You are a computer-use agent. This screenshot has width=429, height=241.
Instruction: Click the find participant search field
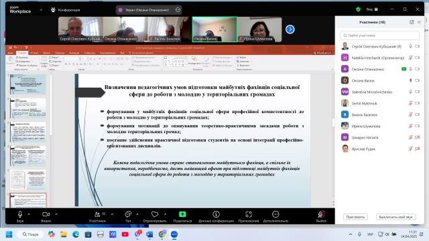pos(380,35)
